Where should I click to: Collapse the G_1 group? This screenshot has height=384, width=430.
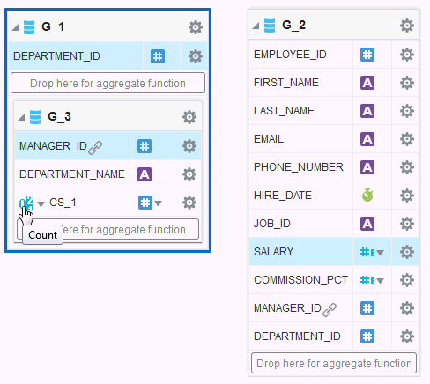point(15,27)
